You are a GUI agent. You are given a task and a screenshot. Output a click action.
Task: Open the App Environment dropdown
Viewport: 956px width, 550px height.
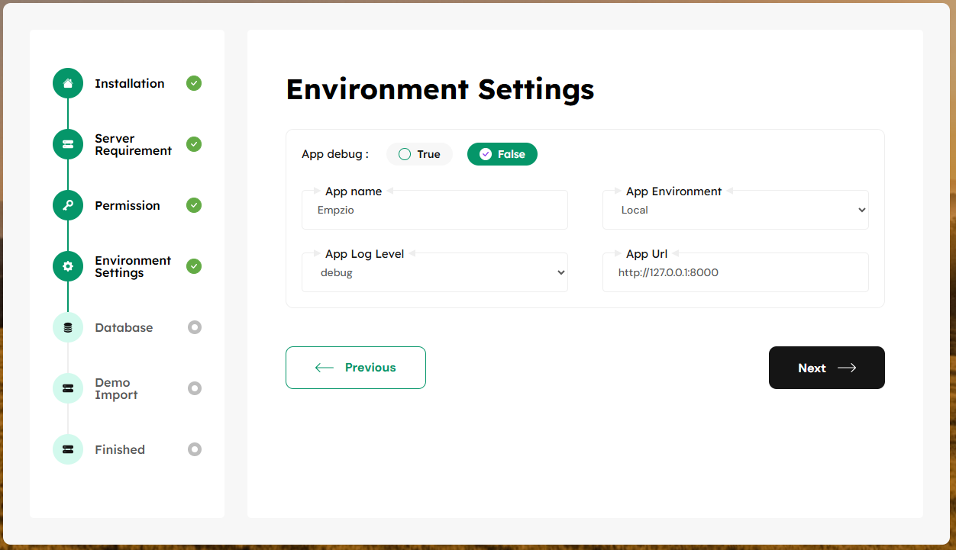[735, 211]
